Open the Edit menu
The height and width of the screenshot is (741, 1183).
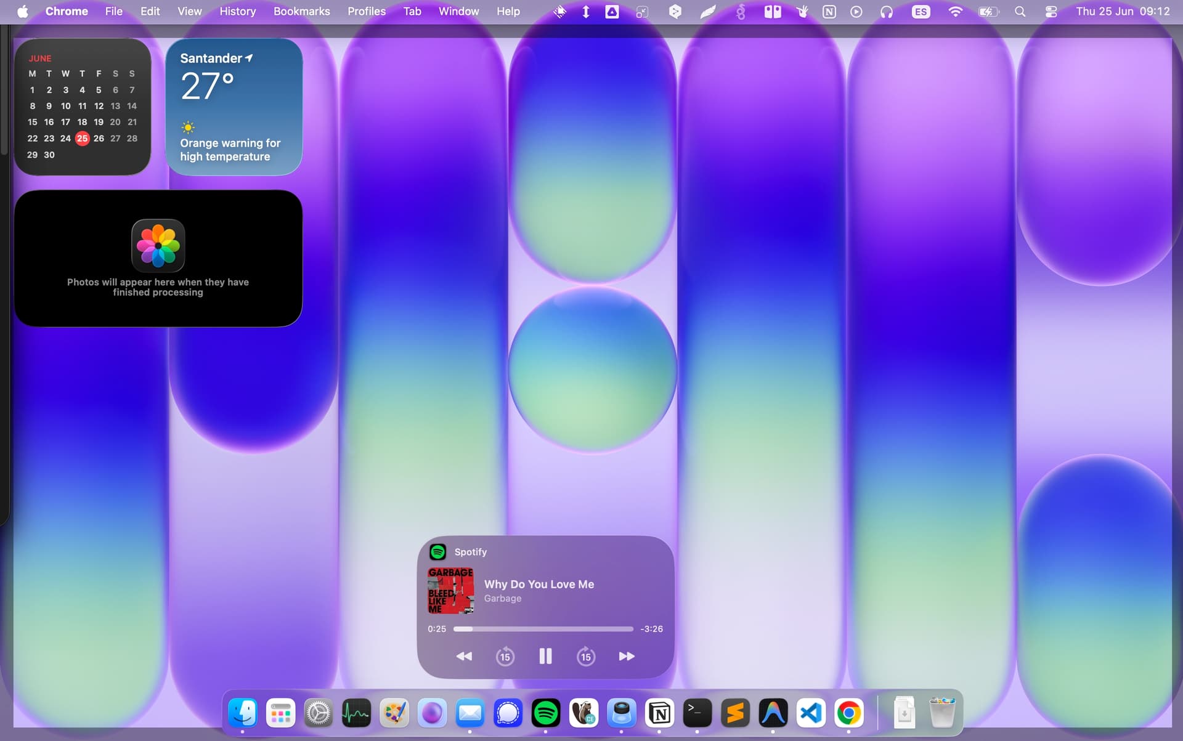(x=150, y=12)
